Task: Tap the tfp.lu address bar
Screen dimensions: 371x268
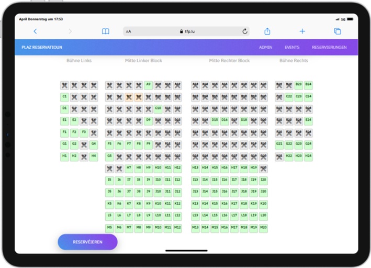Action: [x=187, y=31]
